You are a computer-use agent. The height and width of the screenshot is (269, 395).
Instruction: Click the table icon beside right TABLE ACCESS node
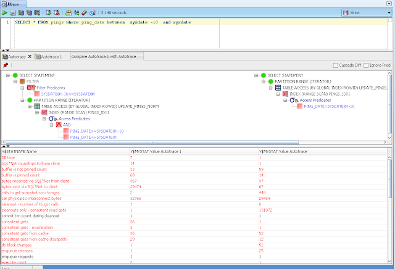coord(278,88)
